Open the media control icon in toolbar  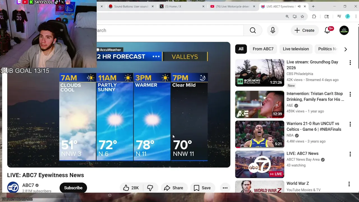339,17
